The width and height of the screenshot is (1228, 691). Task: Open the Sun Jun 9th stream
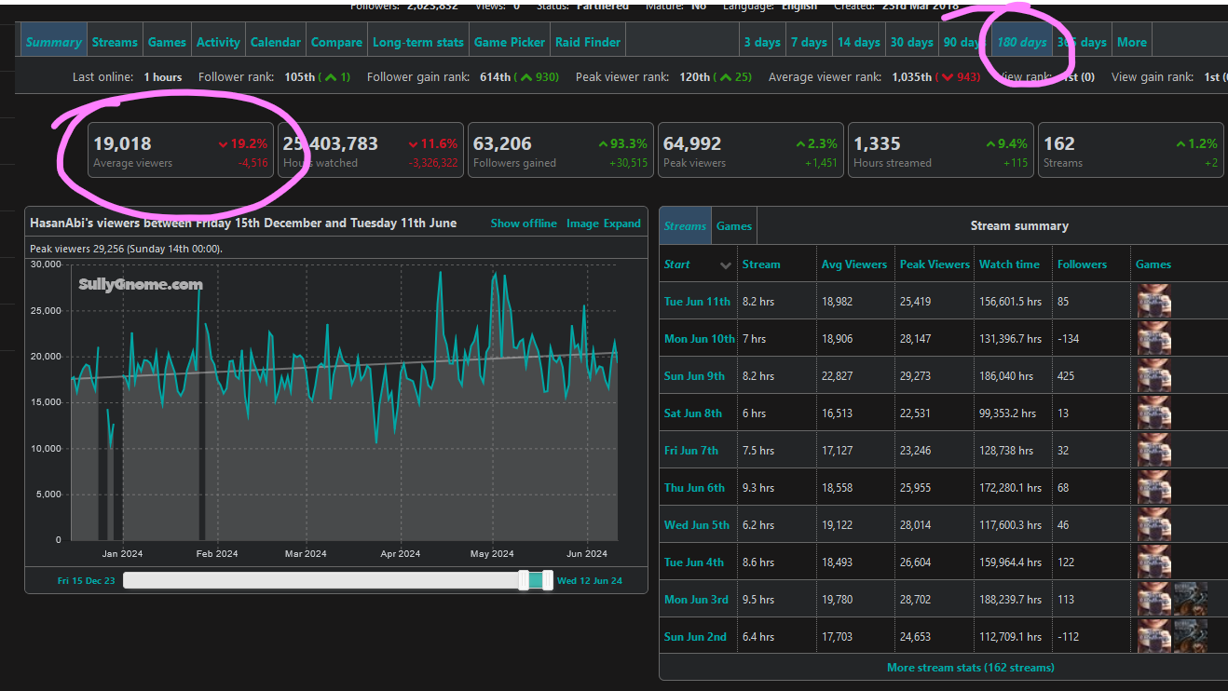click(x=694, y=376)
